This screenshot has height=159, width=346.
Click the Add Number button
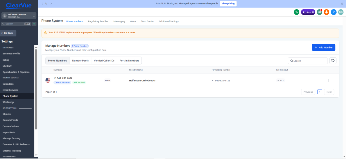(x=323, y=47)
